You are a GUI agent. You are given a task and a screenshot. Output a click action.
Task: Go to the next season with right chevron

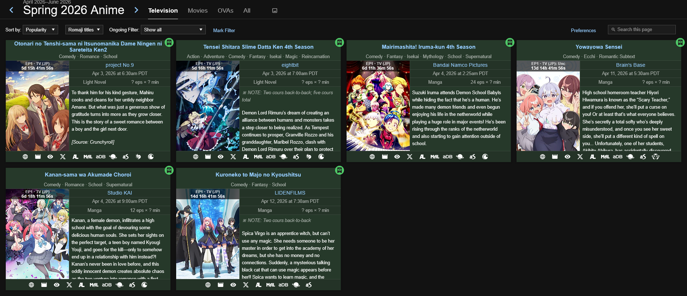[136, 10]
